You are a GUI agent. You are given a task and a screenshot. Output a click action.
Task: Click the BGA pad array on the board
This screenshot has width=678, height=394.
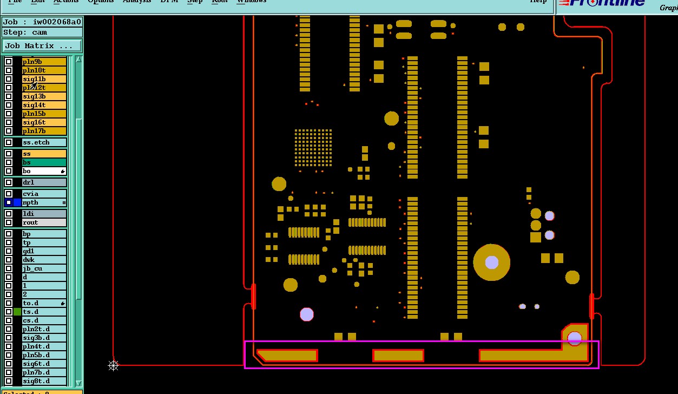(313, 147)
